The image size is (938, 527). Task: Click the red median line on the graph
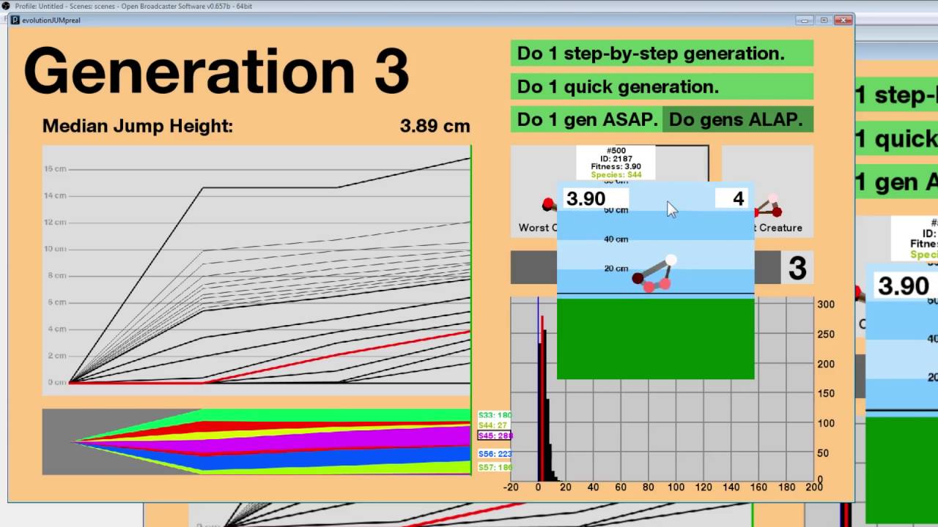coord(337,357)
